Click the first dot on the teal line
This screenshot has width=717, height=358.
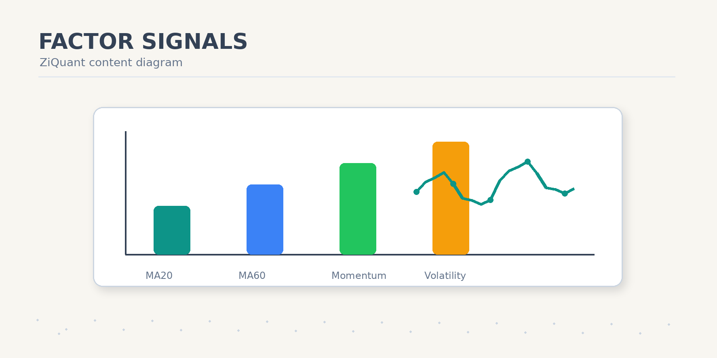point(416,192)
